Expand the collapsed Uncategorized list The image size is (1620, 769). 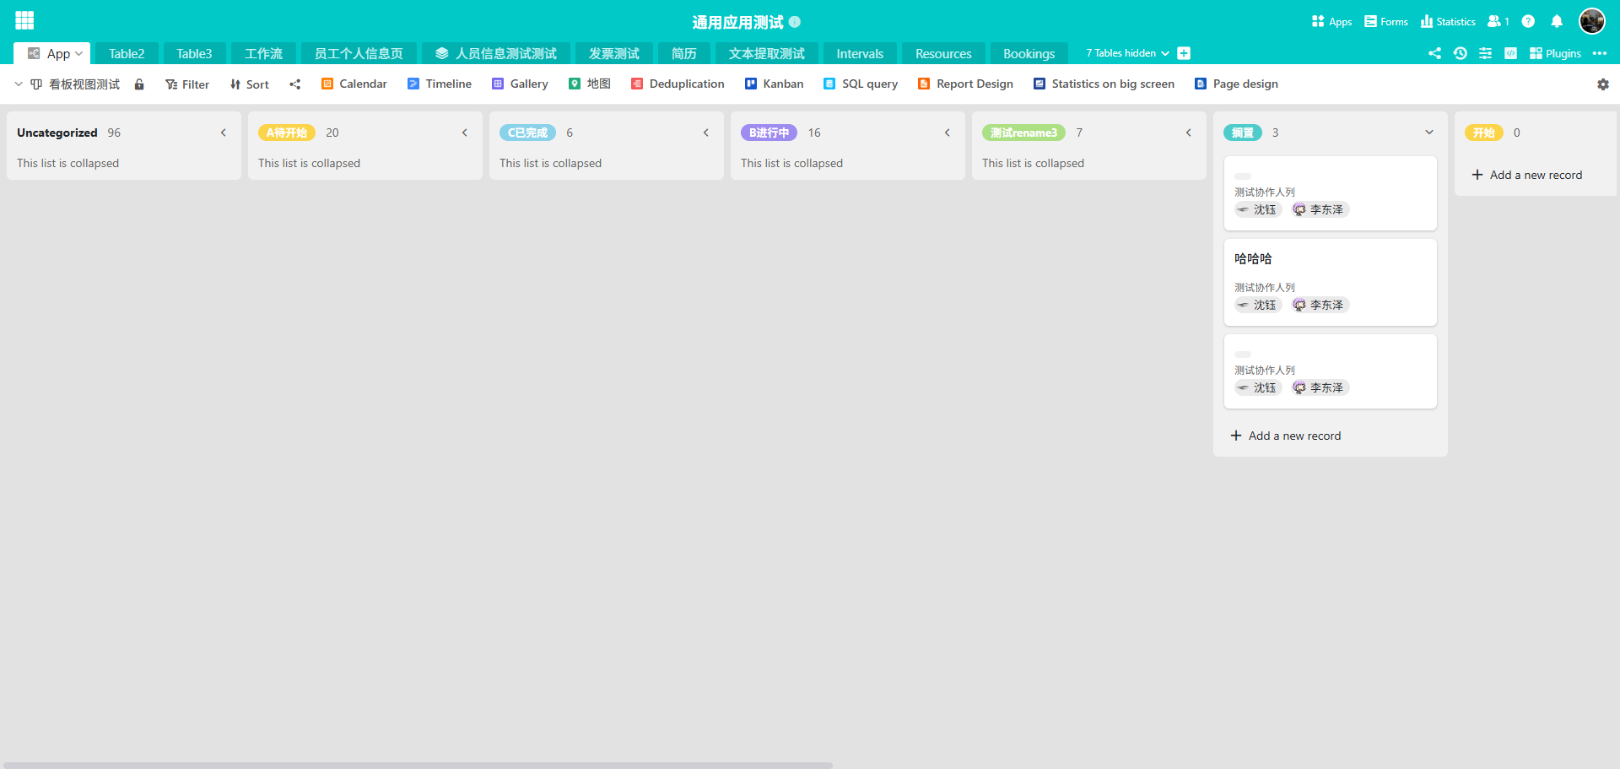[x=224, y=133]
